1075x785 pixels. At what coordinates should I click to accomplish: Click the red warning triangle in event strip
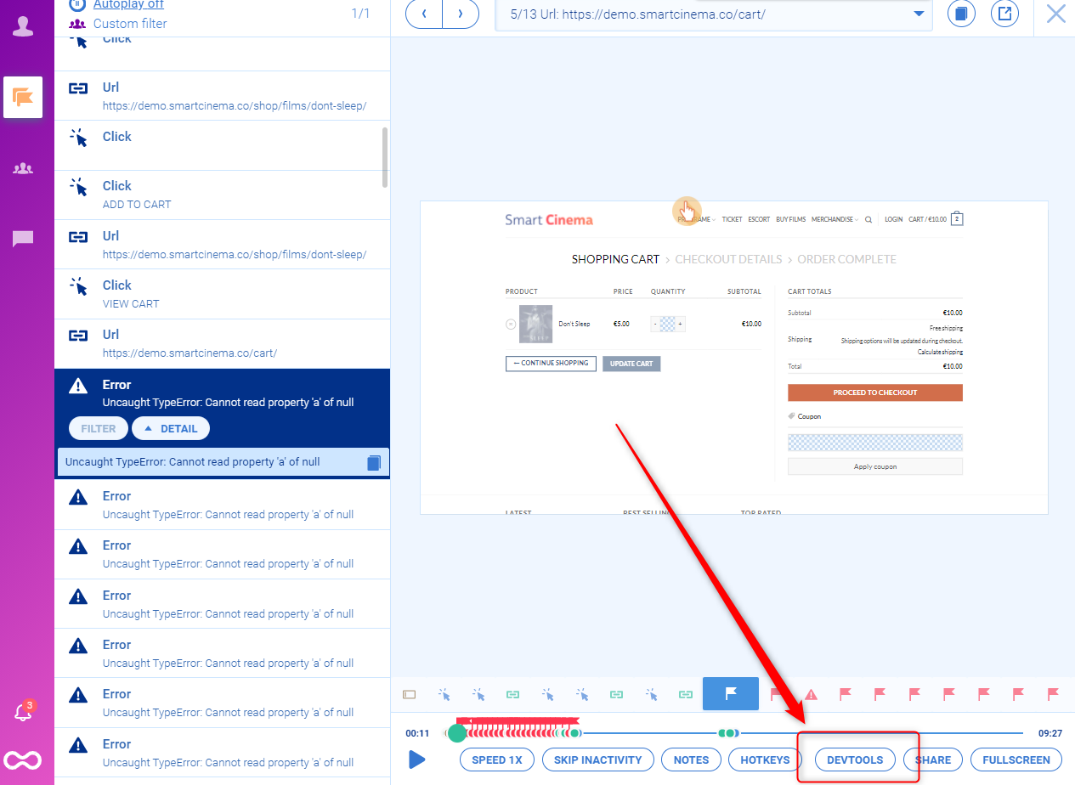tap(812, 694)
